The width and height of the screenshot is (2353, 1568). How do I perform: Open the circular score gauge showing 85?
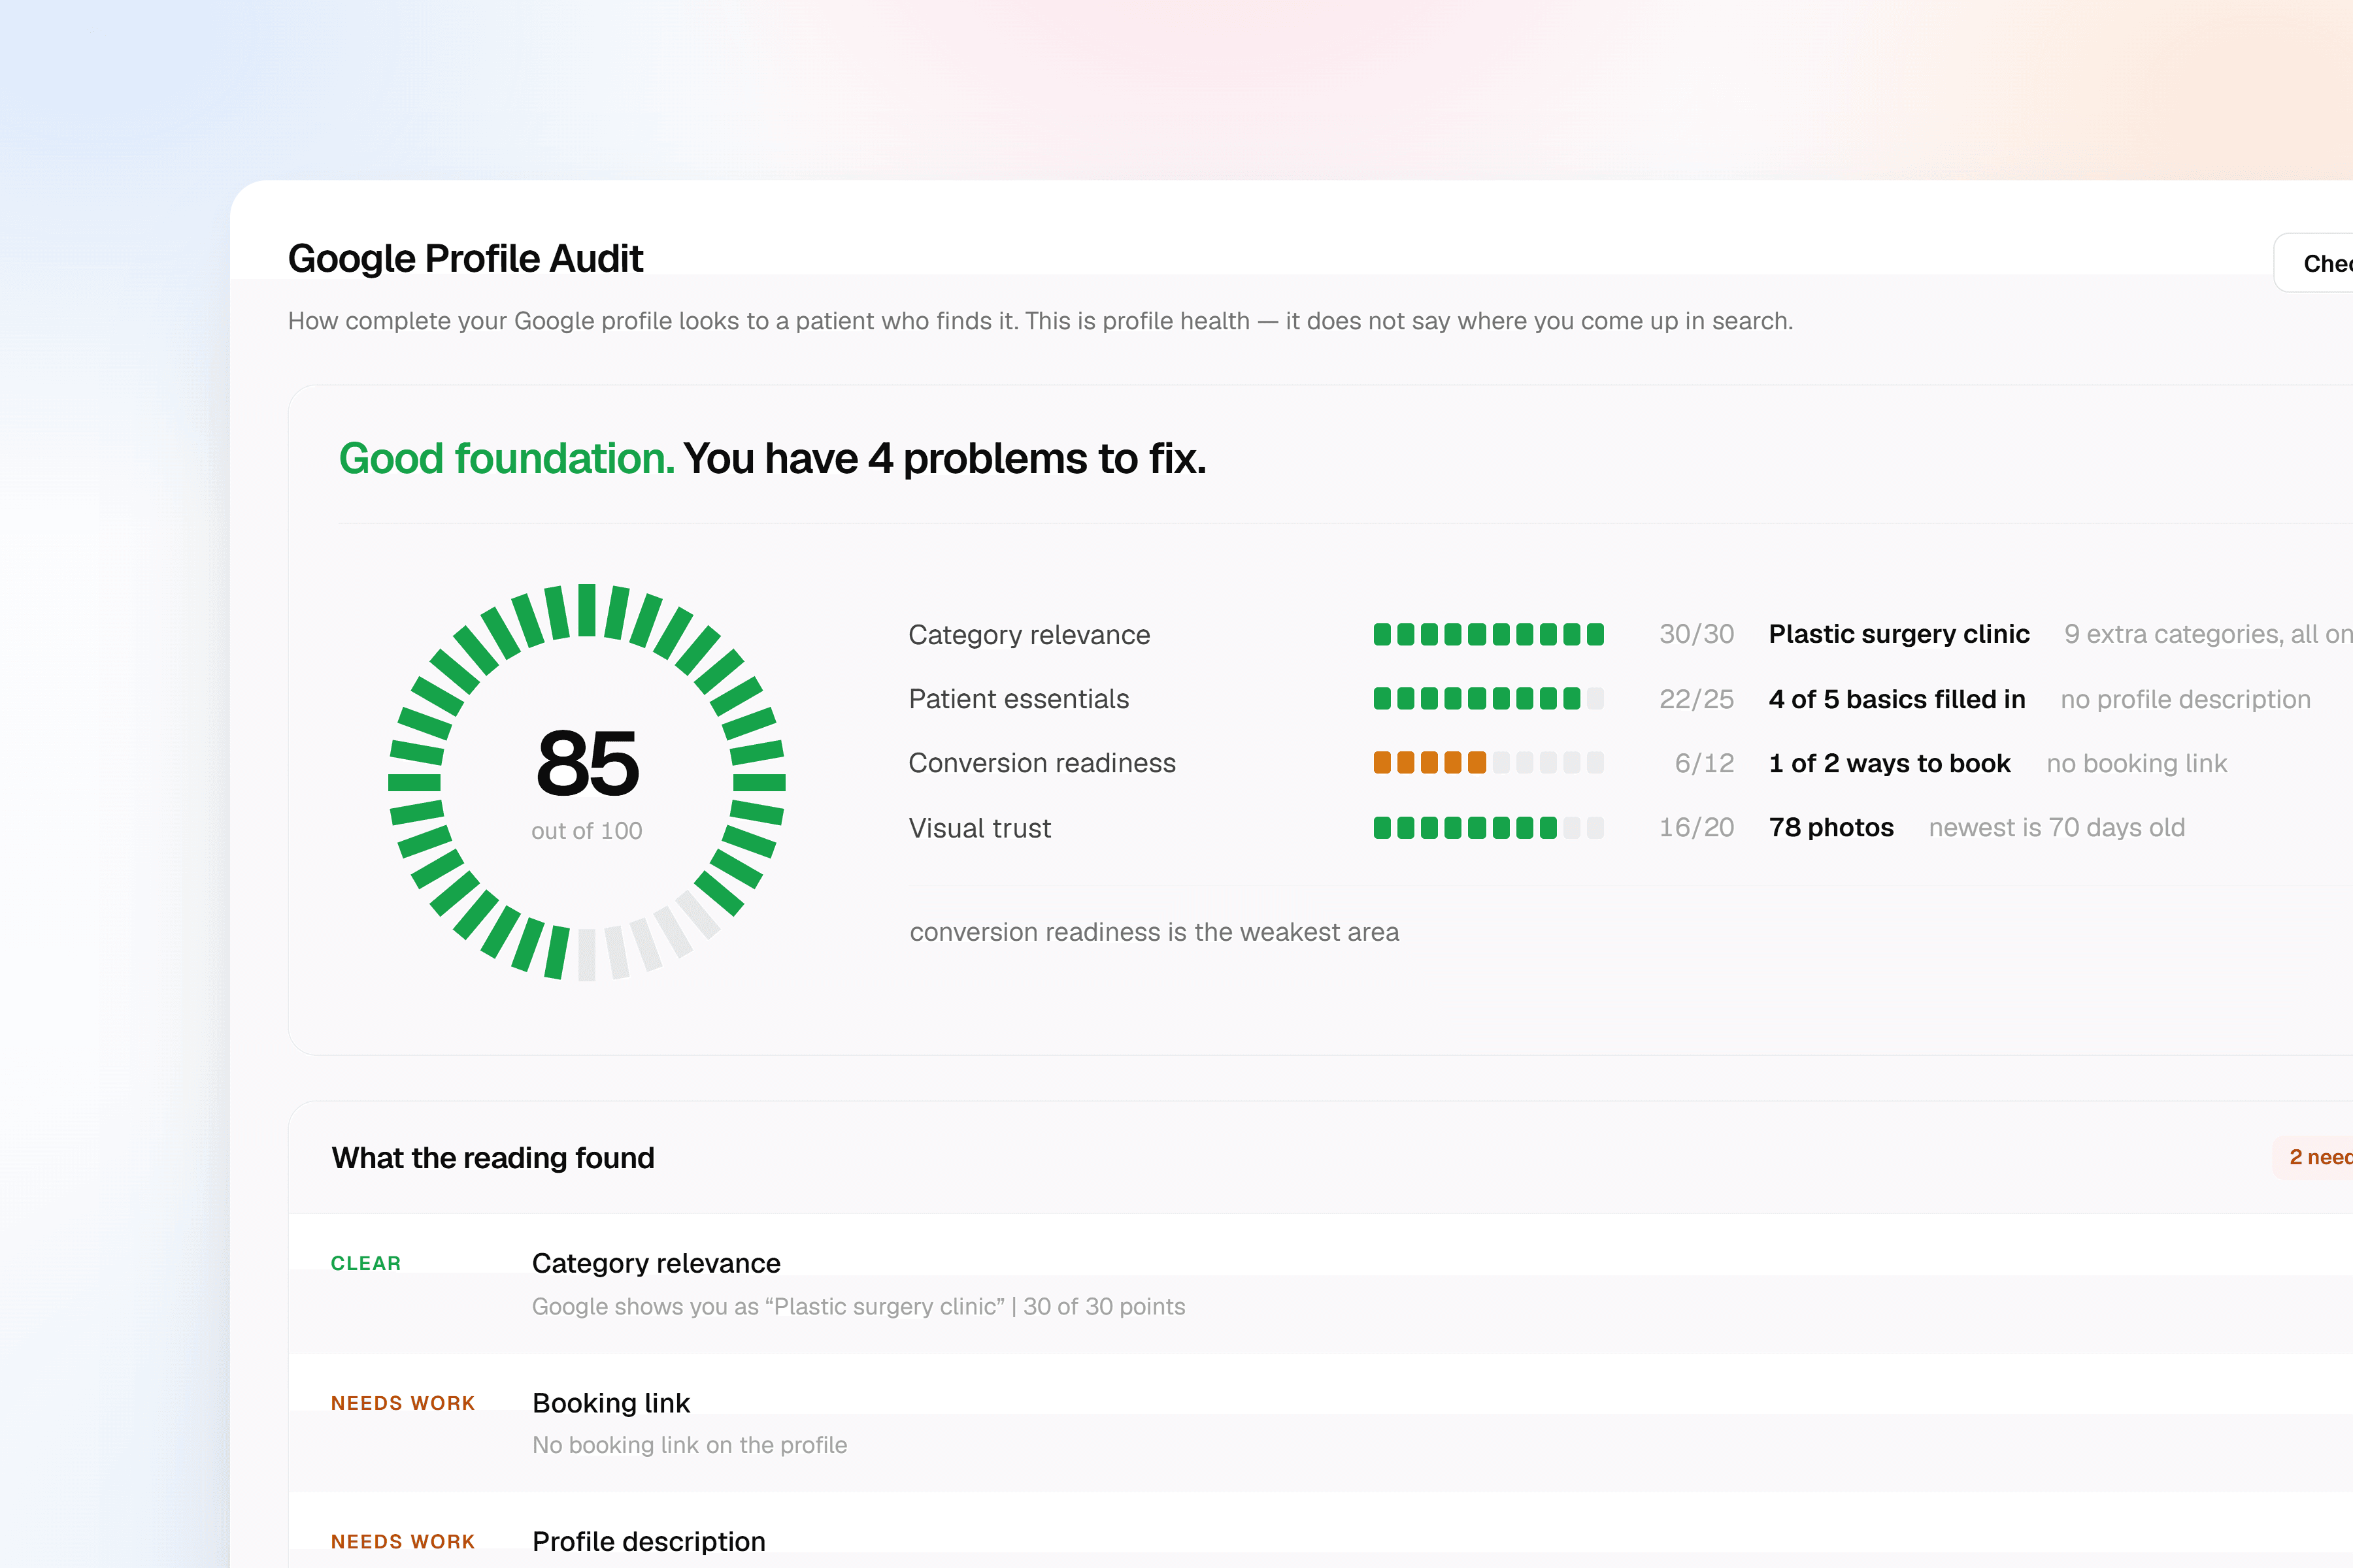coord(587,782)
